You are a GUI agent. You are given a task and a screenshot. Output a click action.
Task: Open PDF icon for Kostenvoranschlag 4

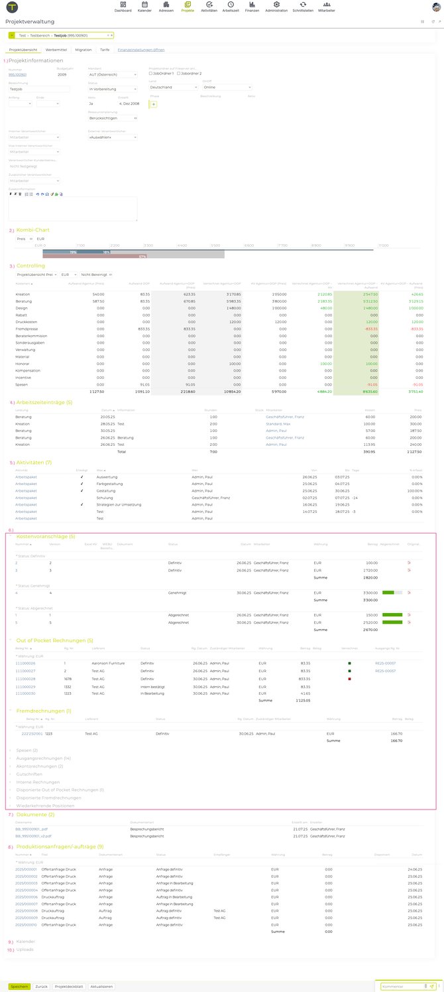[x=409, y=593]
